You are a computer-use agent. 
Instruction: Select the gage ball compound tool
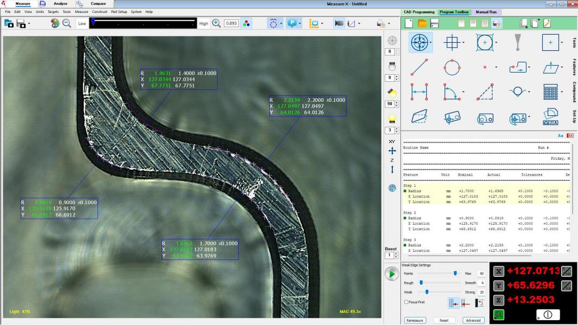click(x=517, y=92)
